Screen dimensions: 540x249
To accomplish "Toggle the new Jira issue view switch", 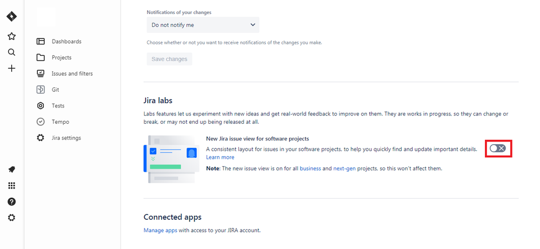I will tap(498, 148).
